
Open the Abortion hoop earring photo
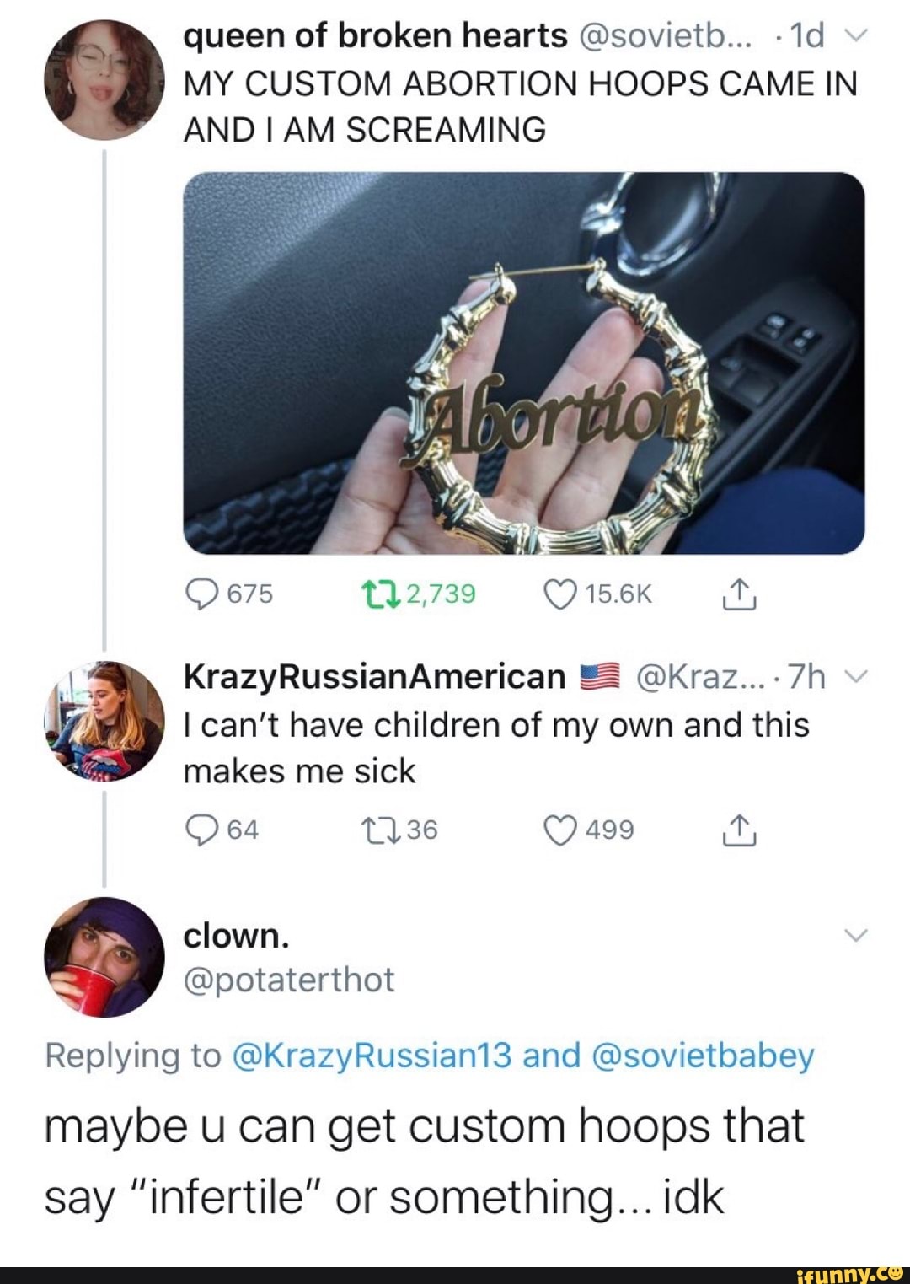pos(524,363)
